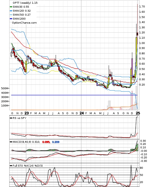The image size is (150, 187).
Task: Click the 1.70 price axis label
Action: click(x=142, y=7)
